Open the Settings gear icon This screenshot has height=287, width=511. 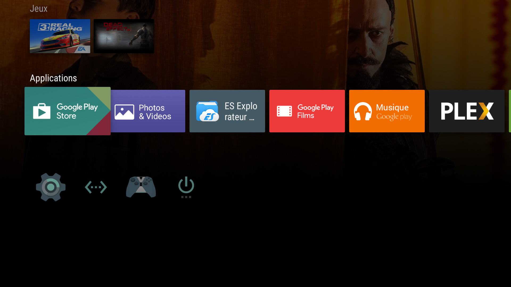pyautogui.click(x=51, y=187)
